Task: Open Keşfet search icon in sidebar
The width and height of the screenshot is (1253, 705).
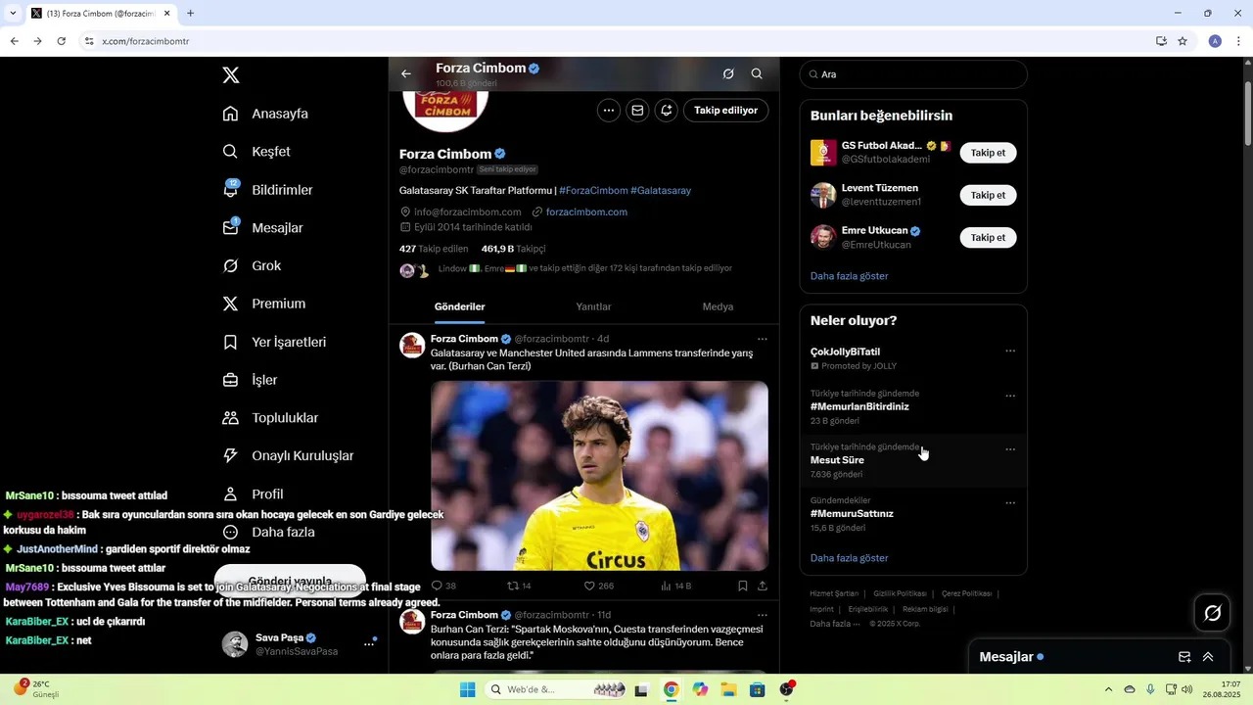Action: pyautogui.click(x=230, y=152)
